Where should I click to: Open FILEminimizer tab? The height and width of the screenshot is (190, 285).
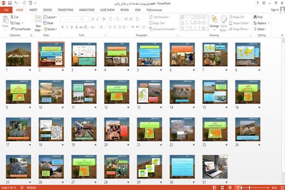[154, 10]
